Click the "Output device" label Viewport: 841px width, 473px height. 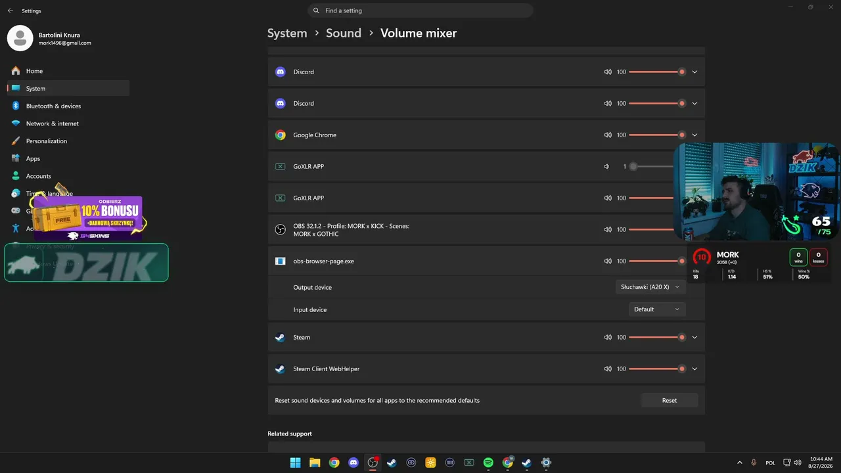[x=313, y=287]
